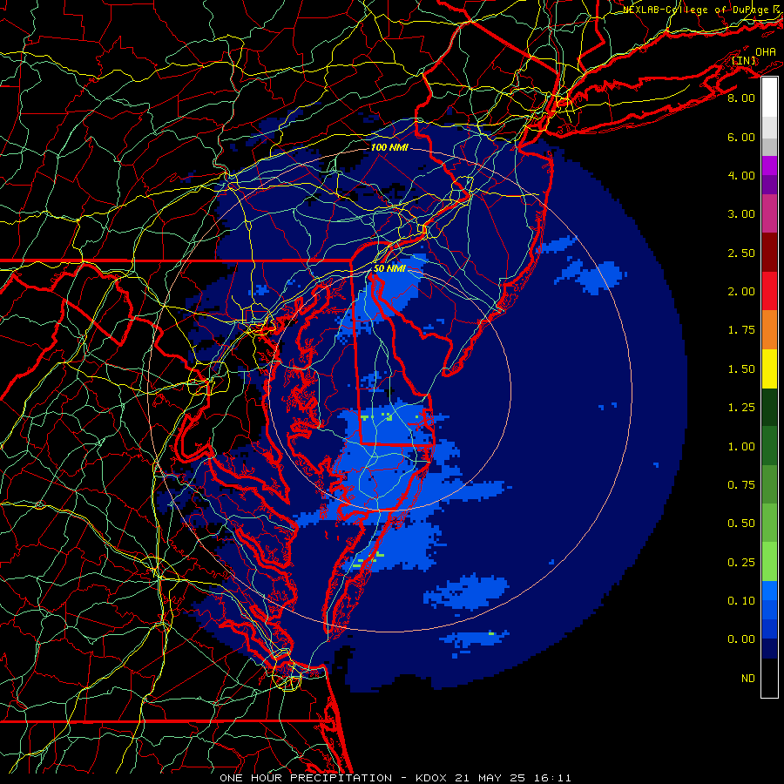Screen dimensions: 784x784
Task: Select the yellow 1.50 legend swatch
Action: point(769,368)
